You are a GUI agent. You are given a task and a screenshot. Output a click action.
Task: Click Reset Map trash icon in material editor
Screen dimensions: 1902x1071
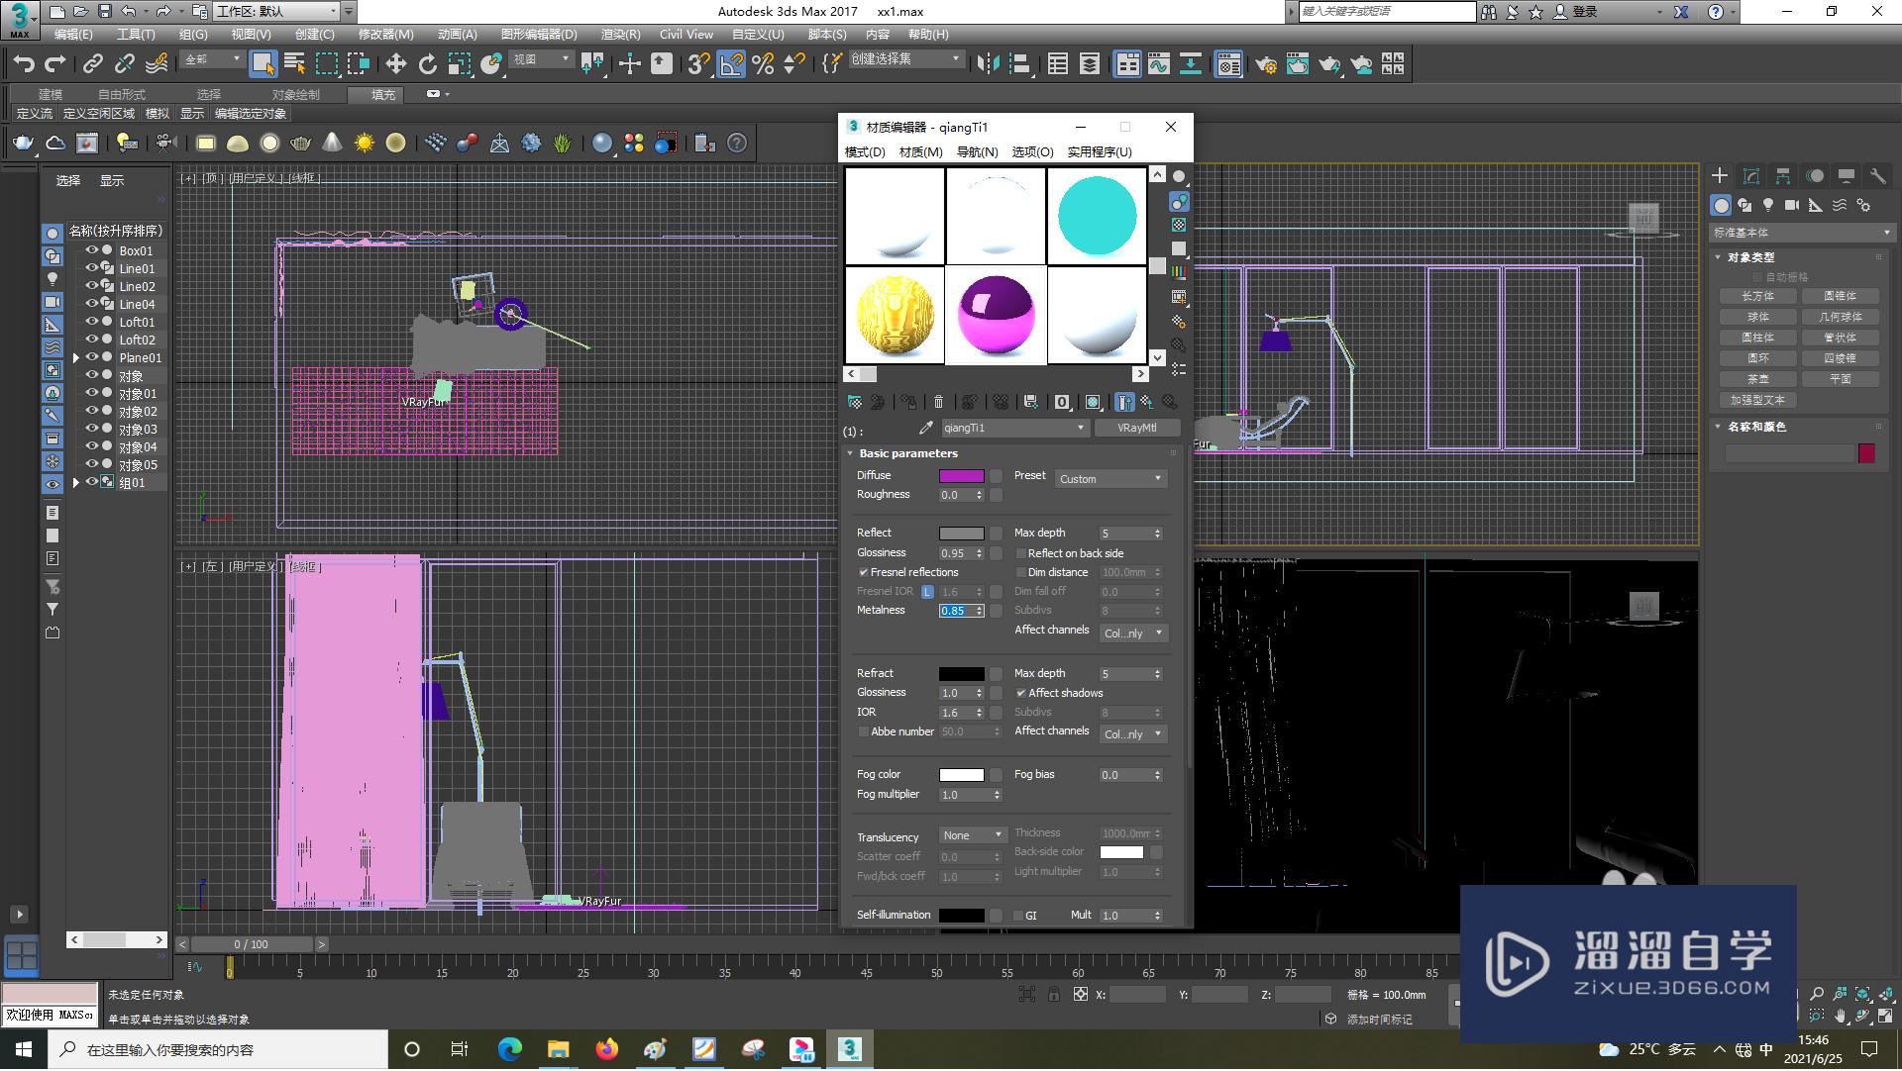point(938,402)
